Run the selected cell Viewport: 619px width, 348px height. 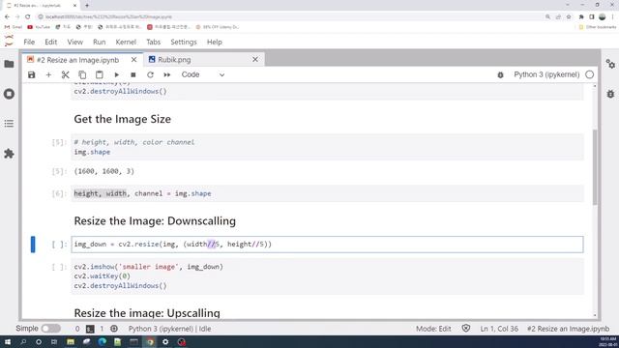(116, 74)
